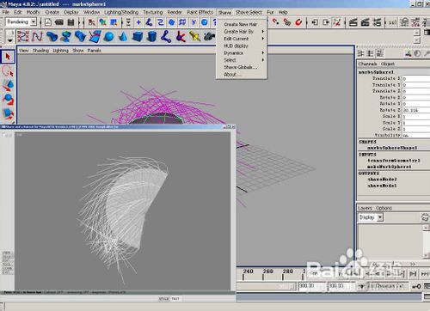Click the EP curve tool shelf icon
This screenshot has width=430, height=311.
(x=37, y=37)
